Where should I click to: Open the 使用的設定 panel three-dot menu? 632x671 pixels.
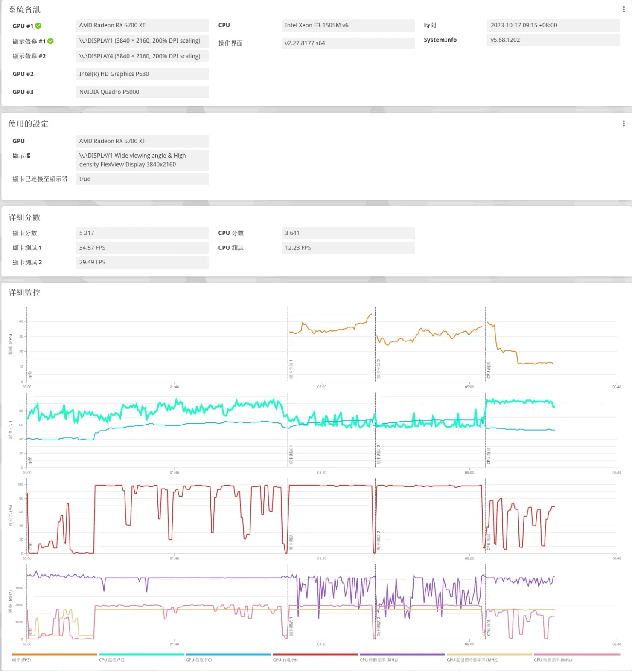[x=623, y=124]
